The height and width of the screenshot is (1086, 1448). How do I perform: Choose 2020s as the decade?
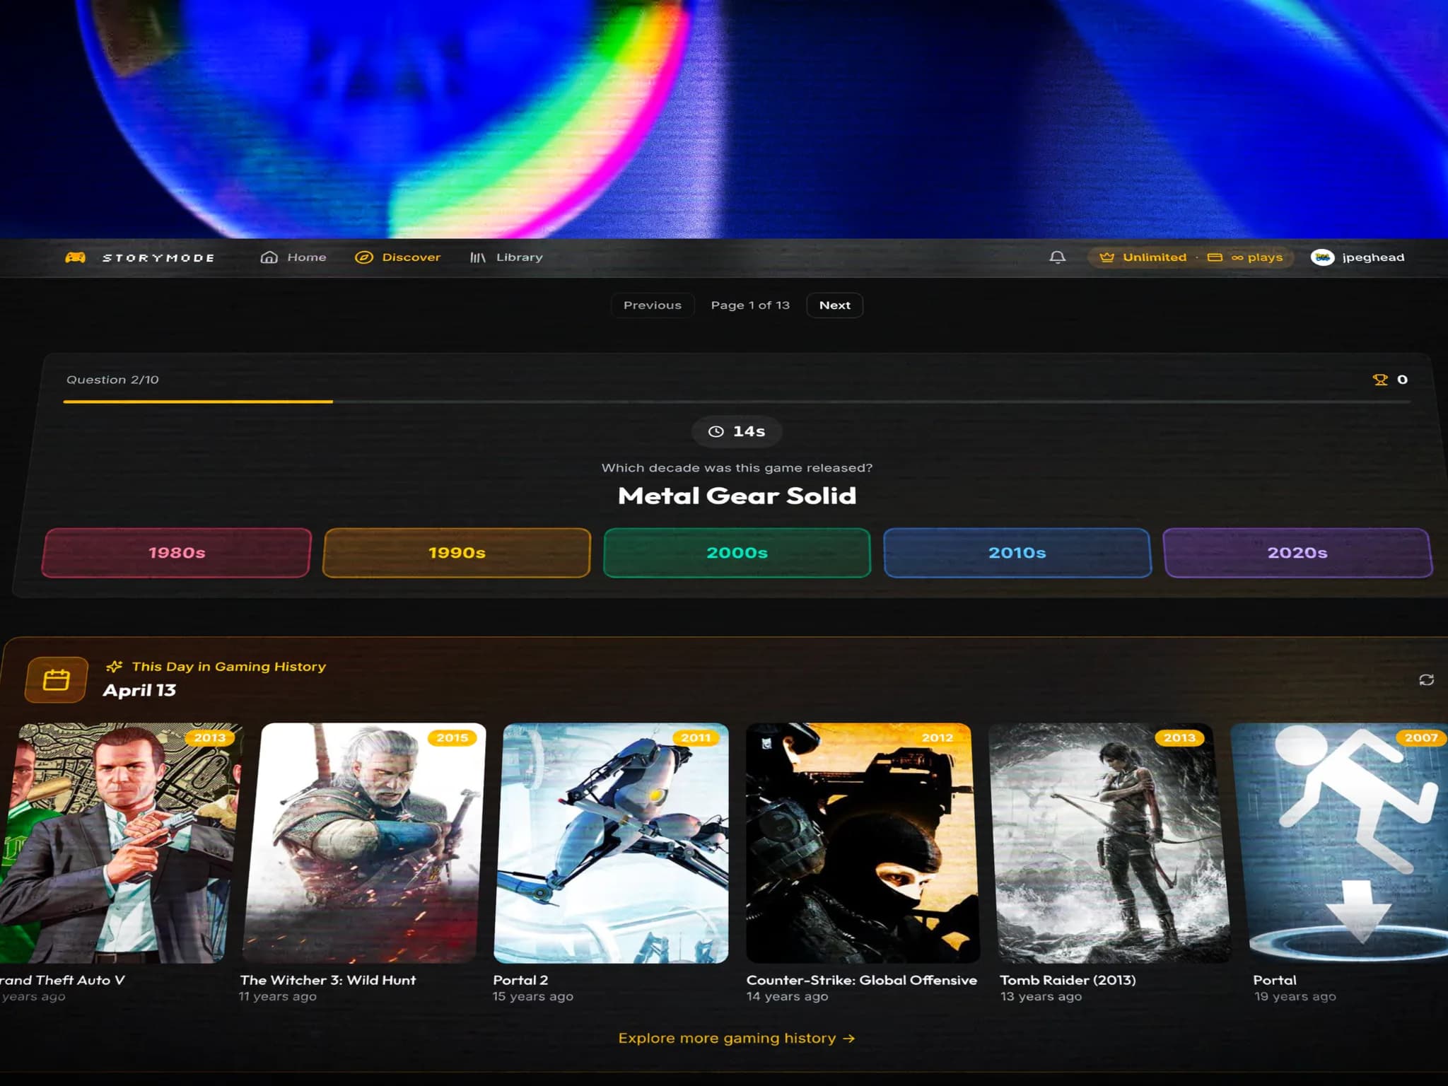tap(1297, 553)
